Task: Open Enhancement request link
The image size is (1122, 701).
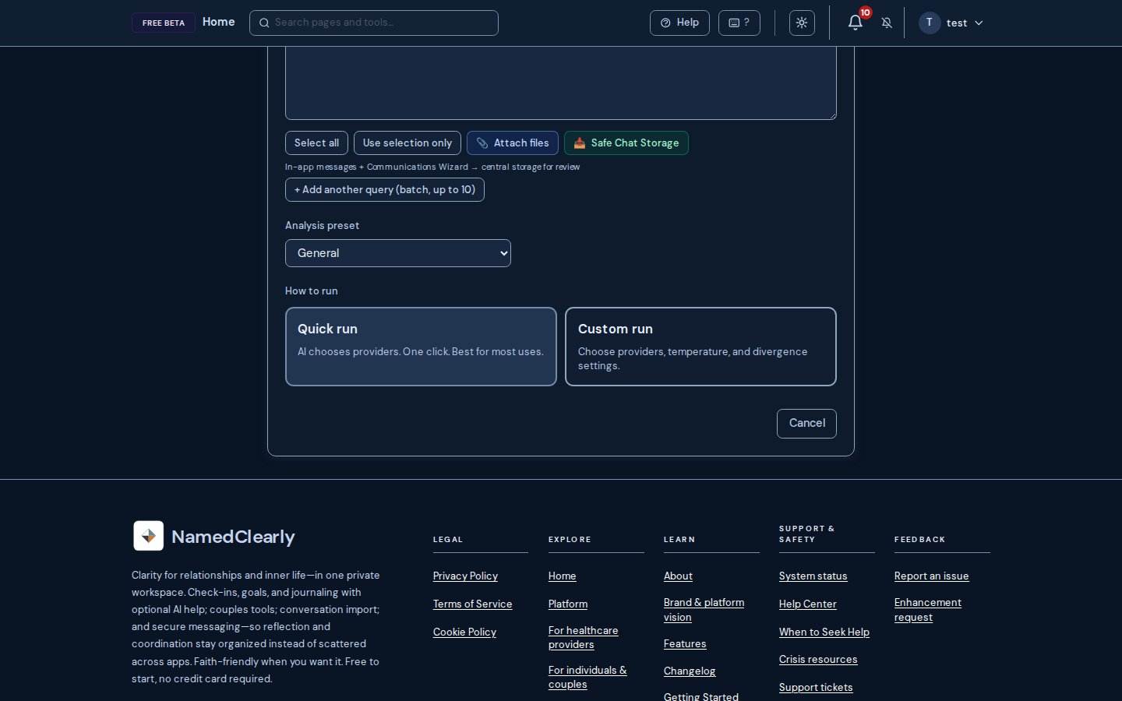Action: pos(928,610)
